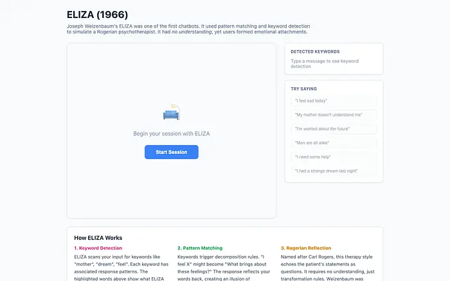Click the Detected Keywords panel header
The width and height of the screenshot is (450, 281).
pos(315,51)
